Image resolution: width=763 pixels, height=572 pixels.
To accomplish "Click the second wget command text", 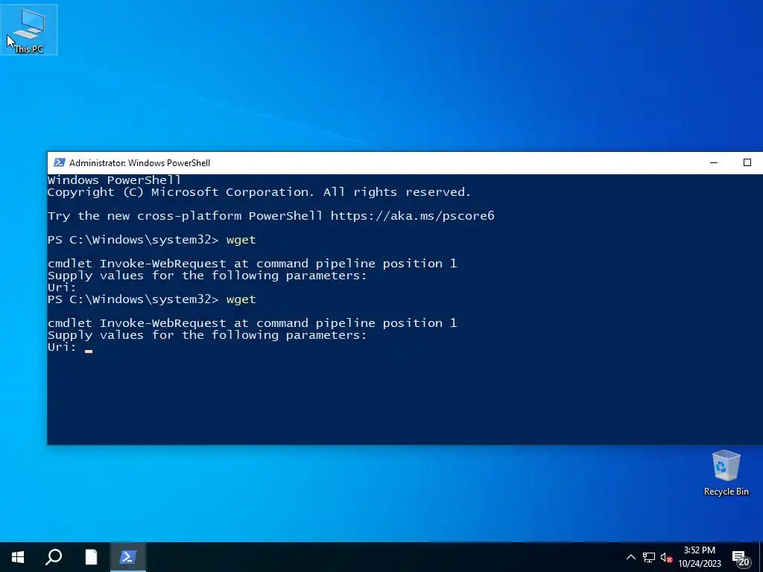I will [x=241, y=299].
